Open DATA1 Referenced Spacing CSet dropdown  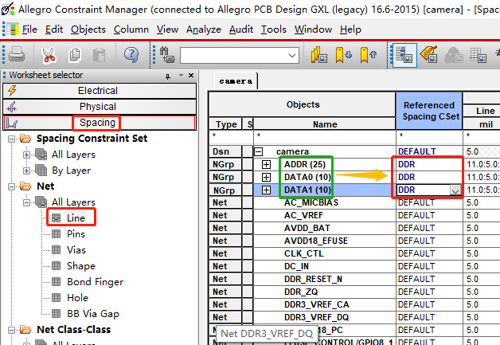coord(455,190)
